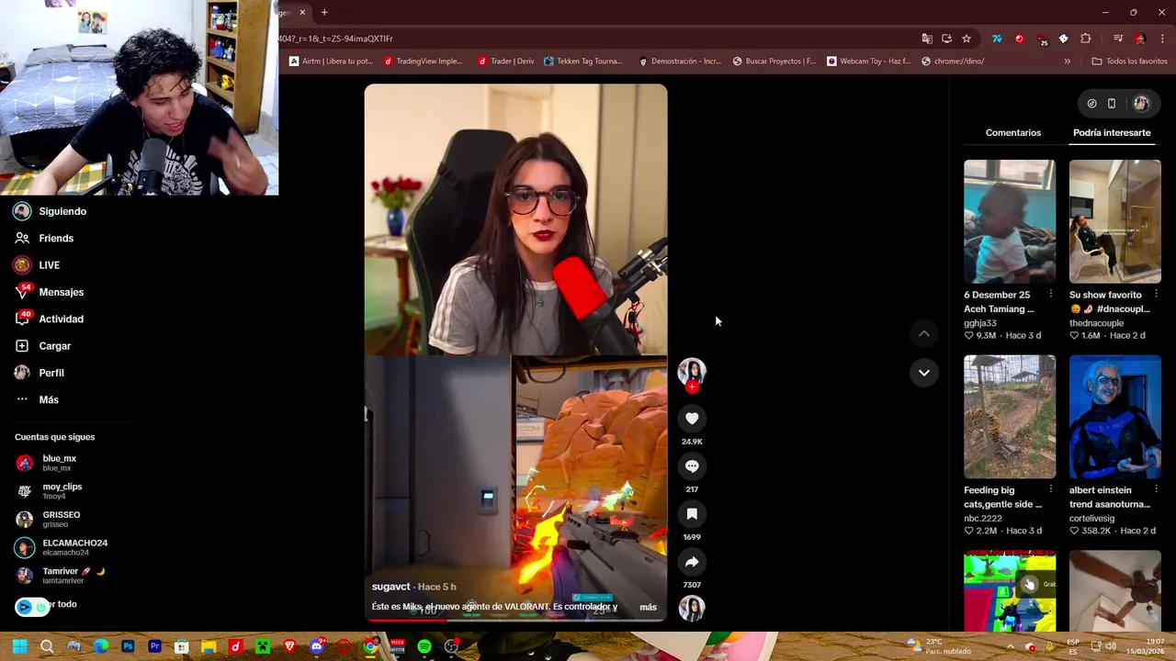Switch to the Comentarios tab
Screen dimensions: 1176x661
pyautogui.click(x=1013, y=133)
